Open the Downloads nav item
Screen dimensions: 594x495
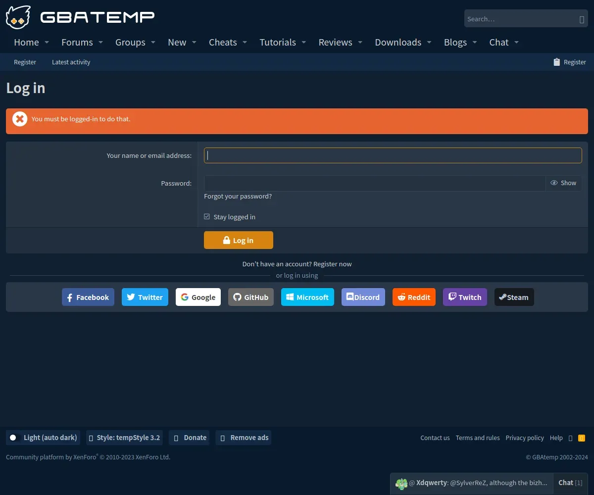[398, 43]
